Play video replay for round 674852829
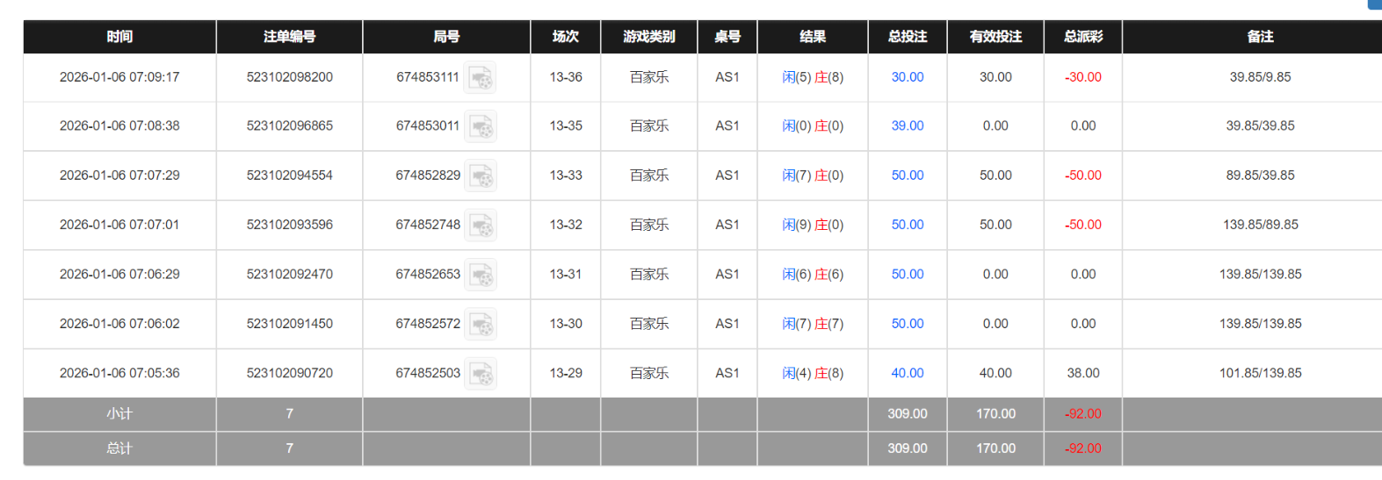 [x=480, y=176]
